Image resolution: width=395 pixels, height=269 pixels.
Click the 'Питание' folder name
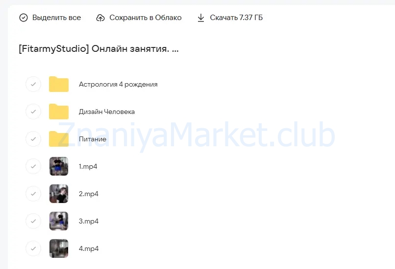[93, 139]
